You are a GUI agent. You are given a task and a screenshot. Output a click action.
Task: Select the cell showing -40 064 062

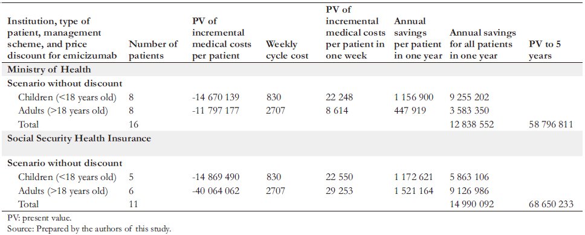216,191
